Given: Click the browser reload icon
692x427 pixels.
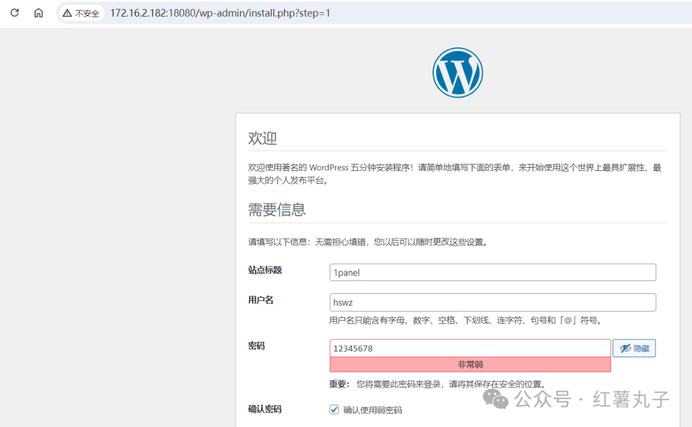Looking at the screenshot, I should [15, 13].
